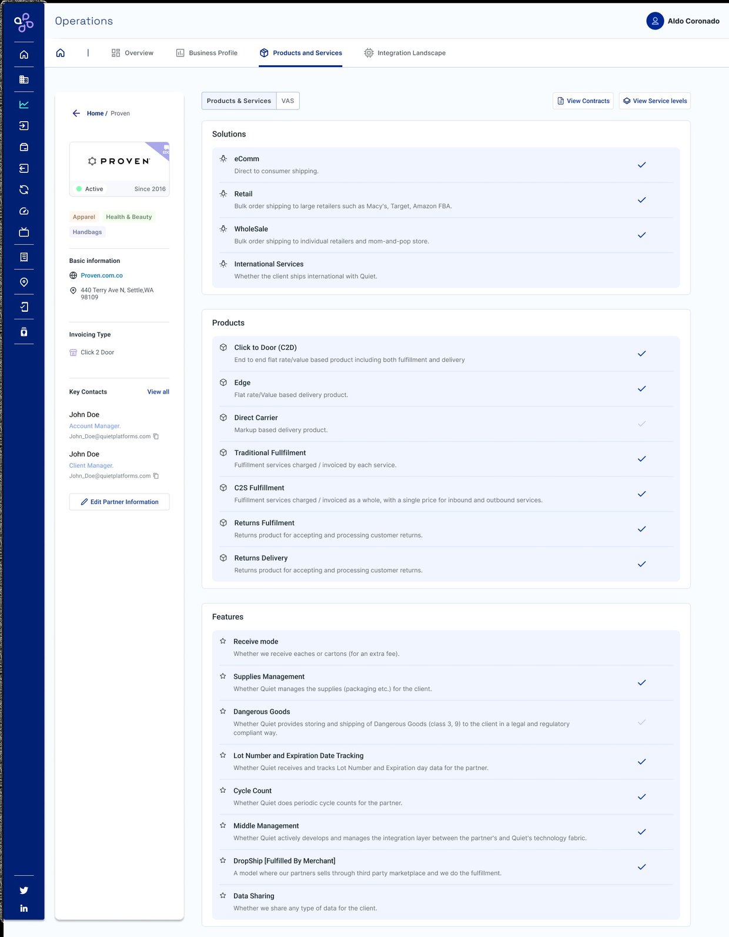Copy Client Manager John Doe's email
This screenshot has width=729, height=937.
(x=156, y=476)
